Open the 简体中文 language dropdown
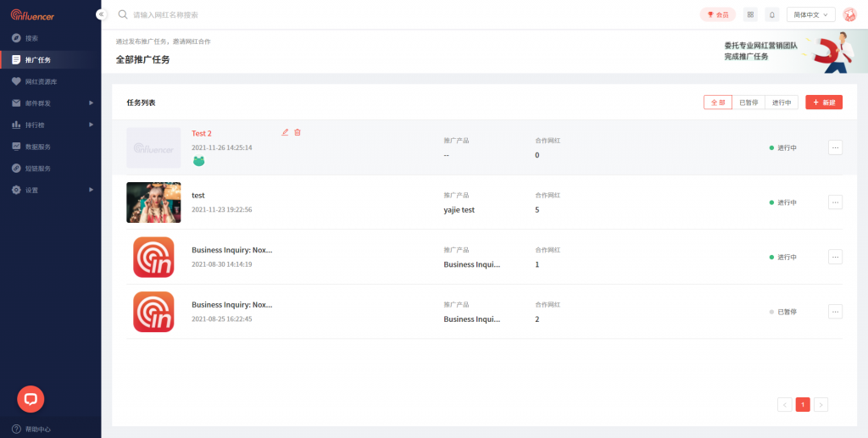Image resolution: width=868 pixels, height=438 pixels. pos(811,14)
